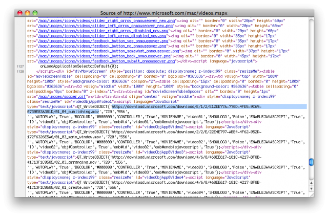Open the /mac/images/spacer.gif link

(x=62, y=97)
